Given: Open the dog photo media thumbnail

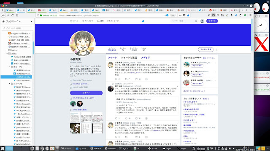Looking at the screenshot, I should pyautogui.click(x=75, y=128).
